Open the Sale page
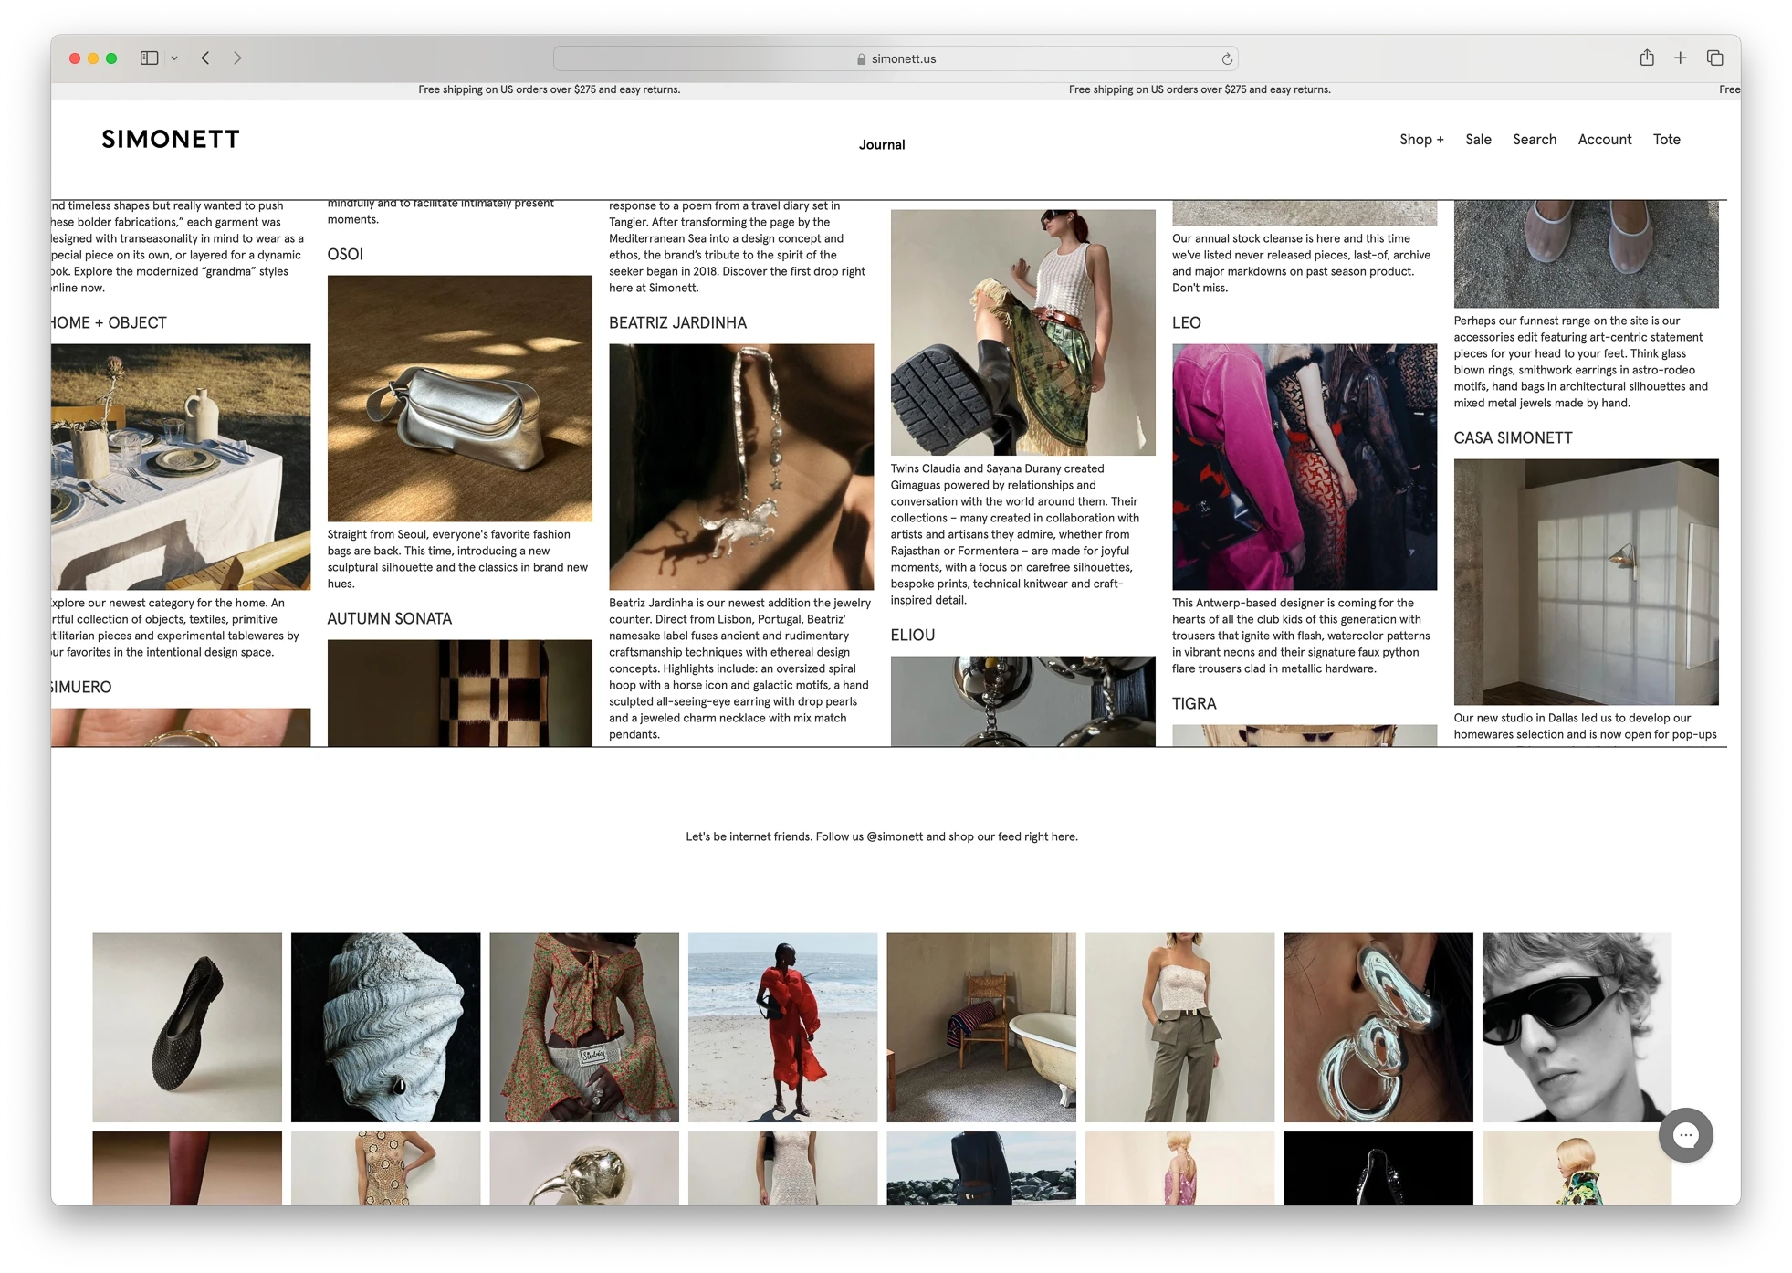This screenshot has width=1792, height=1273. [1478, 140]
